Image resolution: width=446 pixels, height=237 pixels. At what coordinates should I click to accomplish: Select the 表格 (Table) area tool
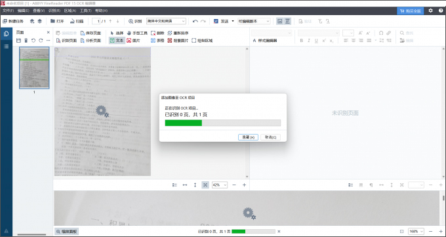click(157, 41)
